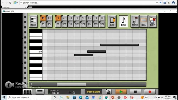The width and height of the screenshot is (178, 100).
Task: Start recording with the red record button
Action: pyautogui.click(x=150, y=92)
